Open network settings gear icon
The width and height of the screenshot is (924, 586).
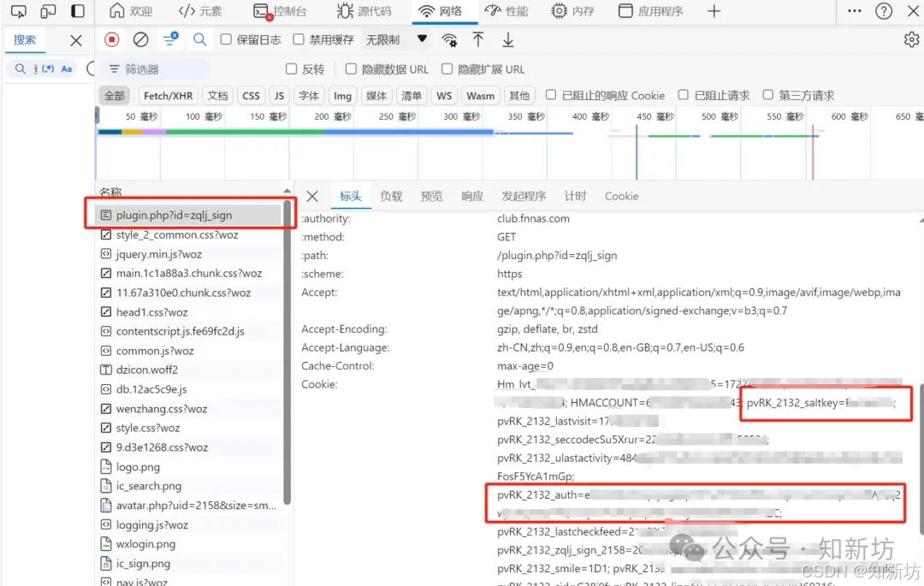[x=911, y=40]
